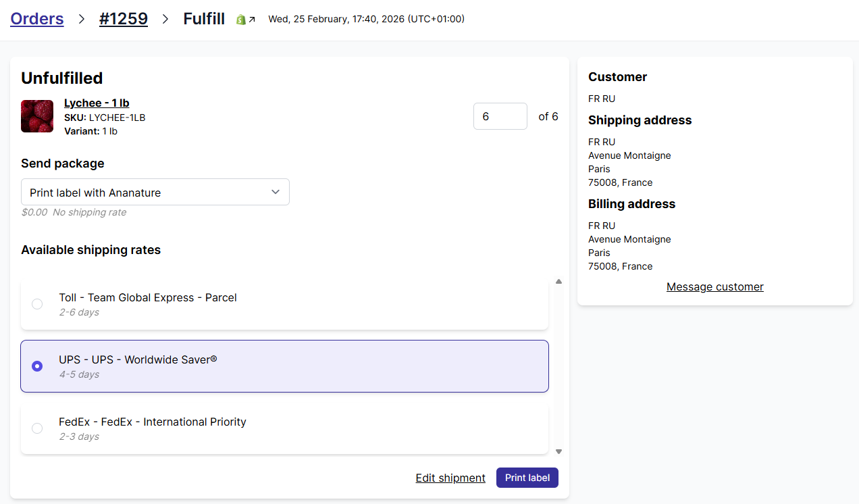Open the Lychee - 1 lb product link
859x504 pixels.
tap(97, 103)
